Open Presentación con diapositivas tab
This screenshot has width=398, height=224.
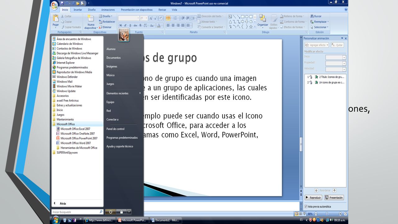(137, 10)
